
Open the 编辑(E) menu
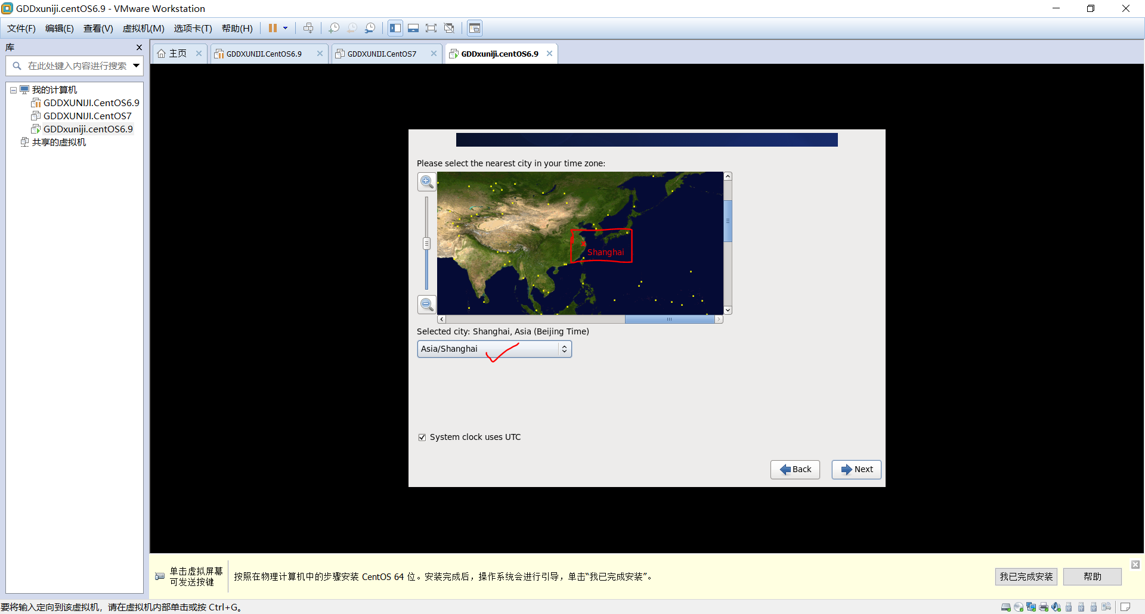click(x=60, y=28)
